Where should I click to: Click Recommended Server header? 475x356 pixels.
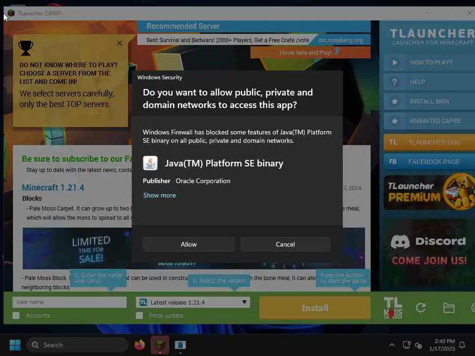point(183,26)
